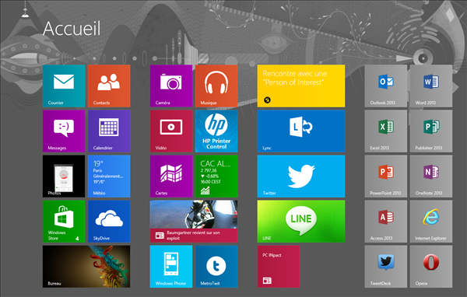The height and width of the screenshot is (297, 467).
Task: Open the Baumgartner news article tile
Action: 194,222
